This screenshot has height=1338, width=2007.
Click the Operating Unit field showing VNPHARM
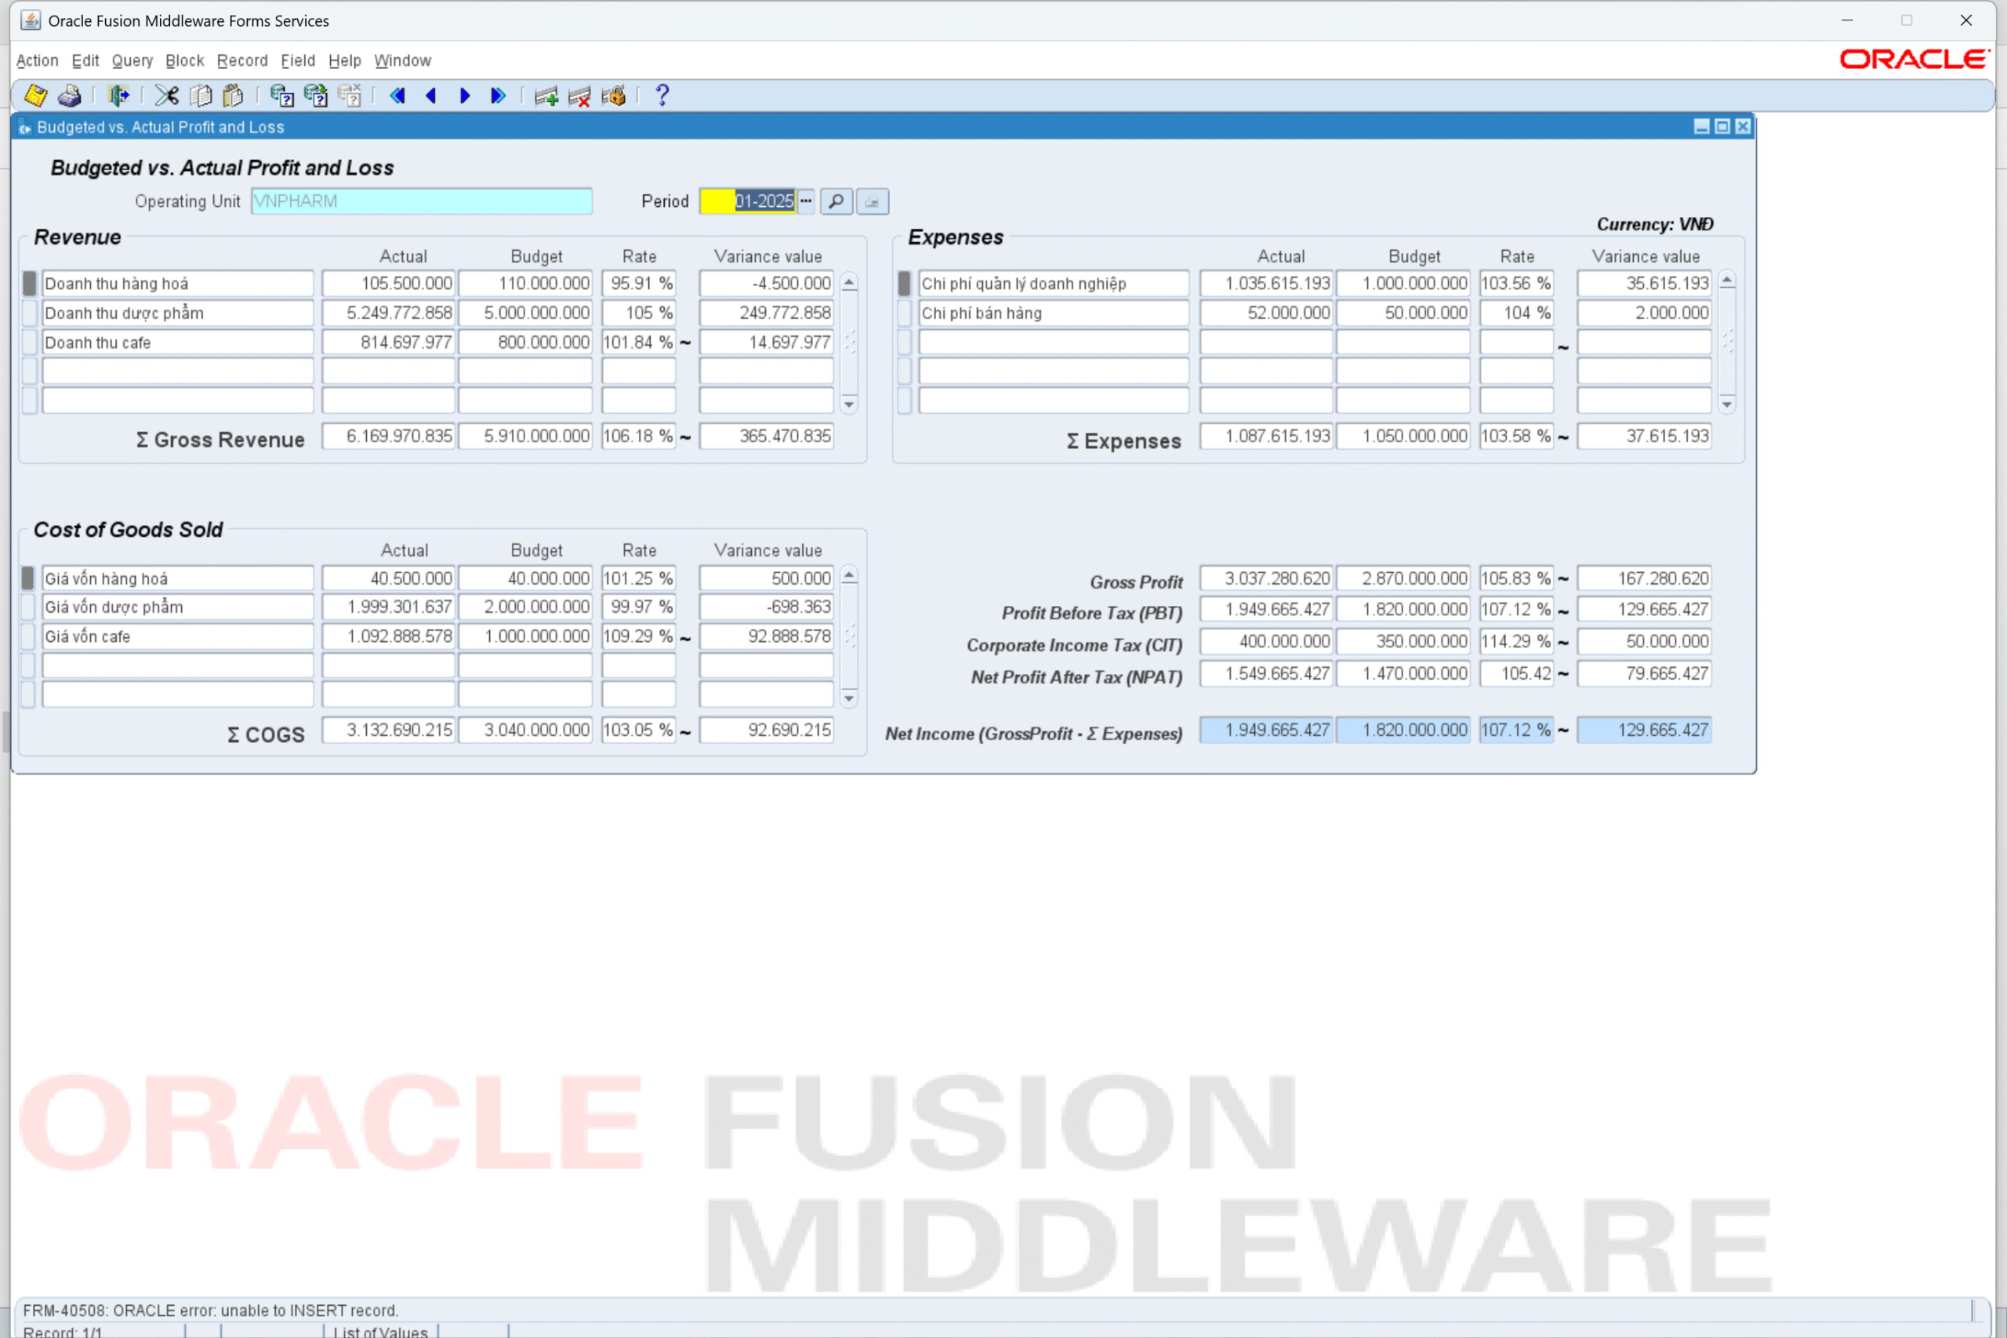421,201
